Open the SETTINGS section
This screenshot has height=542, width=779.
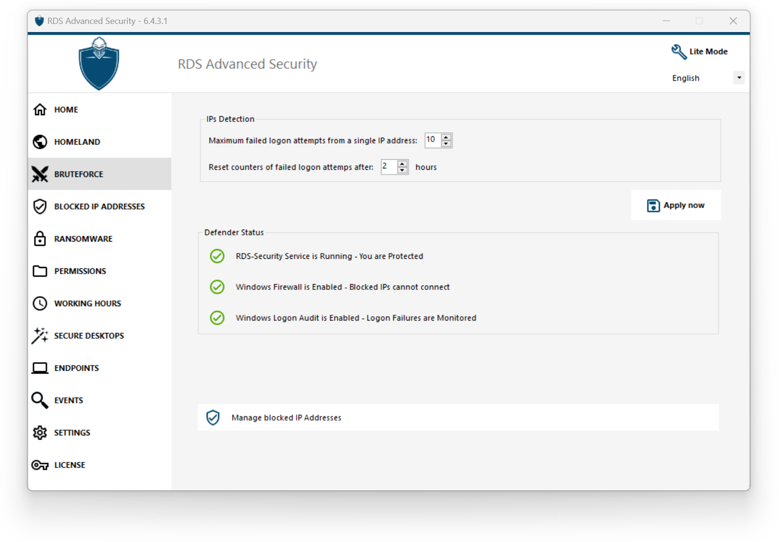(x=100, y=432)
